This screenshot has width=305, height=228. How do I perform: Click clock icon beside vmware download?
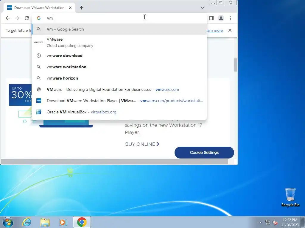coord(39,56)
